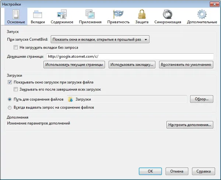Click 'Использовать текущие страницы' button
The height and width of the screenshot is (180, 221).
74,65
